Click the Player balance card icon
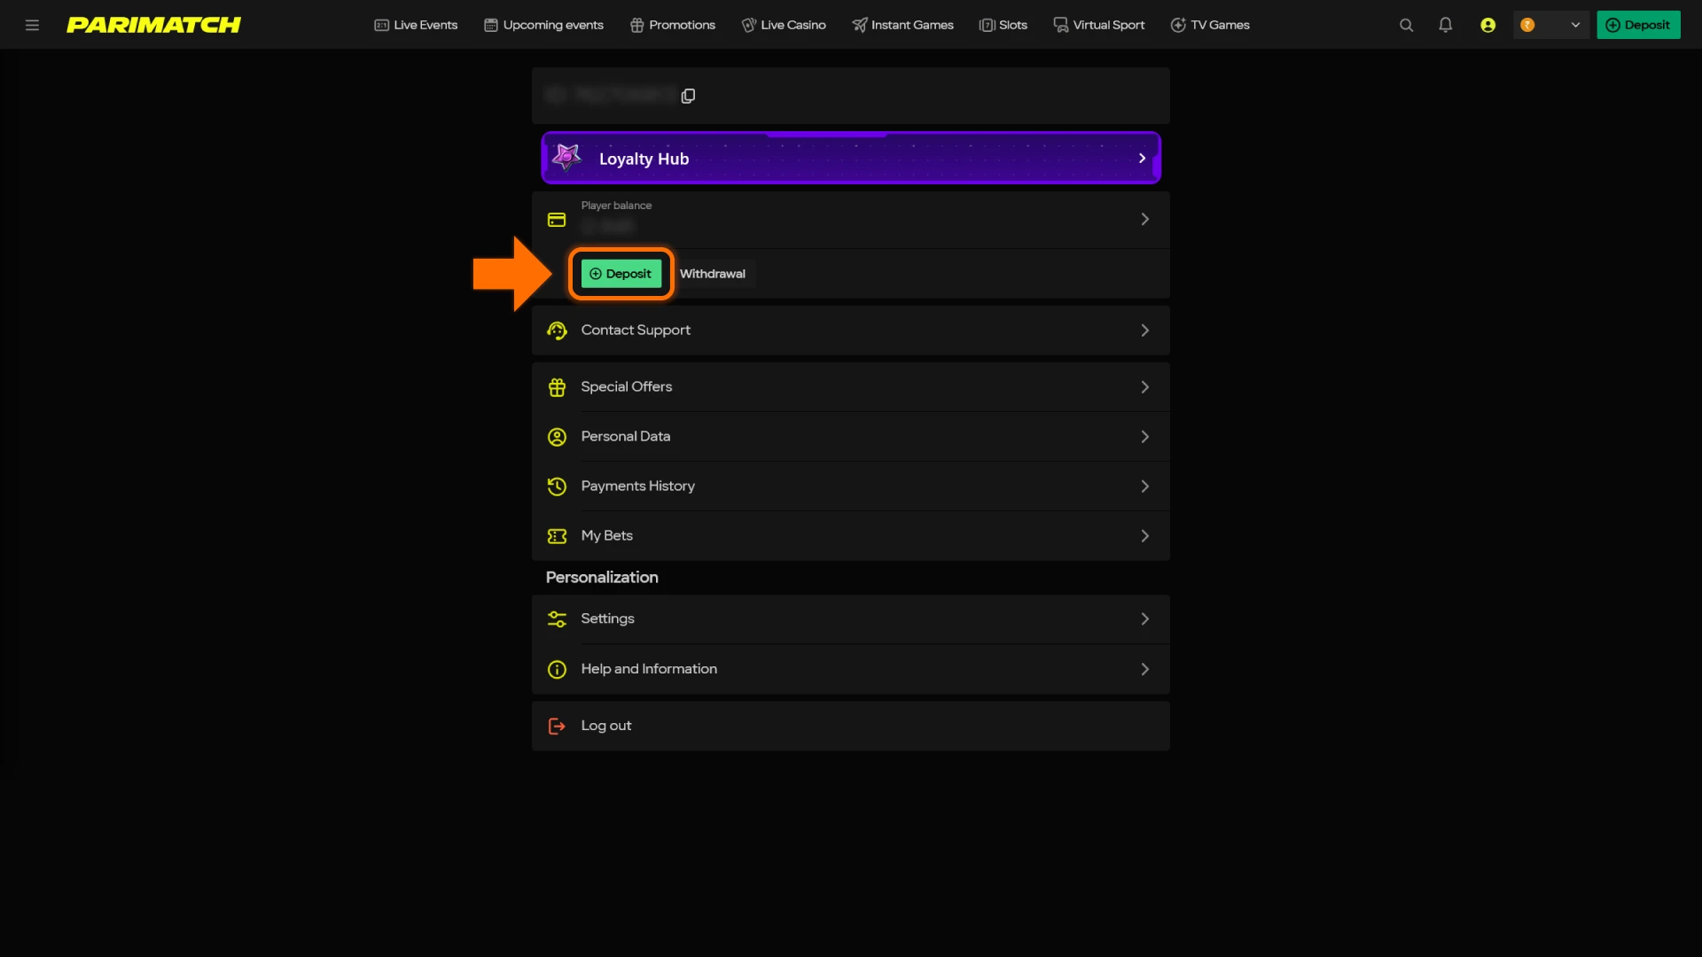The image size is (1702, 957). 557,220
